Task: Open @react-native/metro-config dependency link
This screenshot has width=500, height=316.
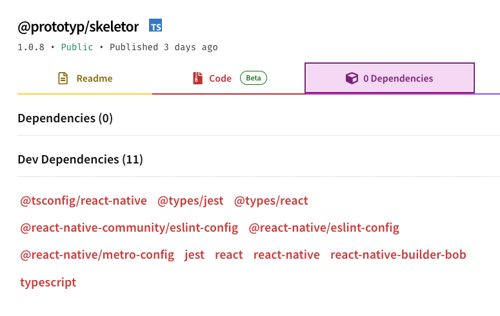Action: coord(97,255)
